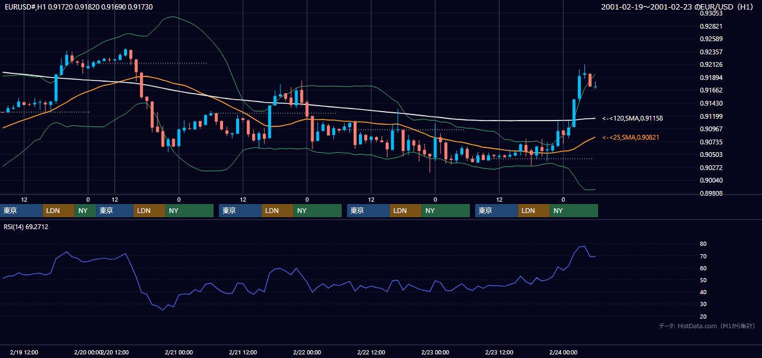
Task: Click the 2/23 00:00 time axis label
Action: tap(435, 353)
